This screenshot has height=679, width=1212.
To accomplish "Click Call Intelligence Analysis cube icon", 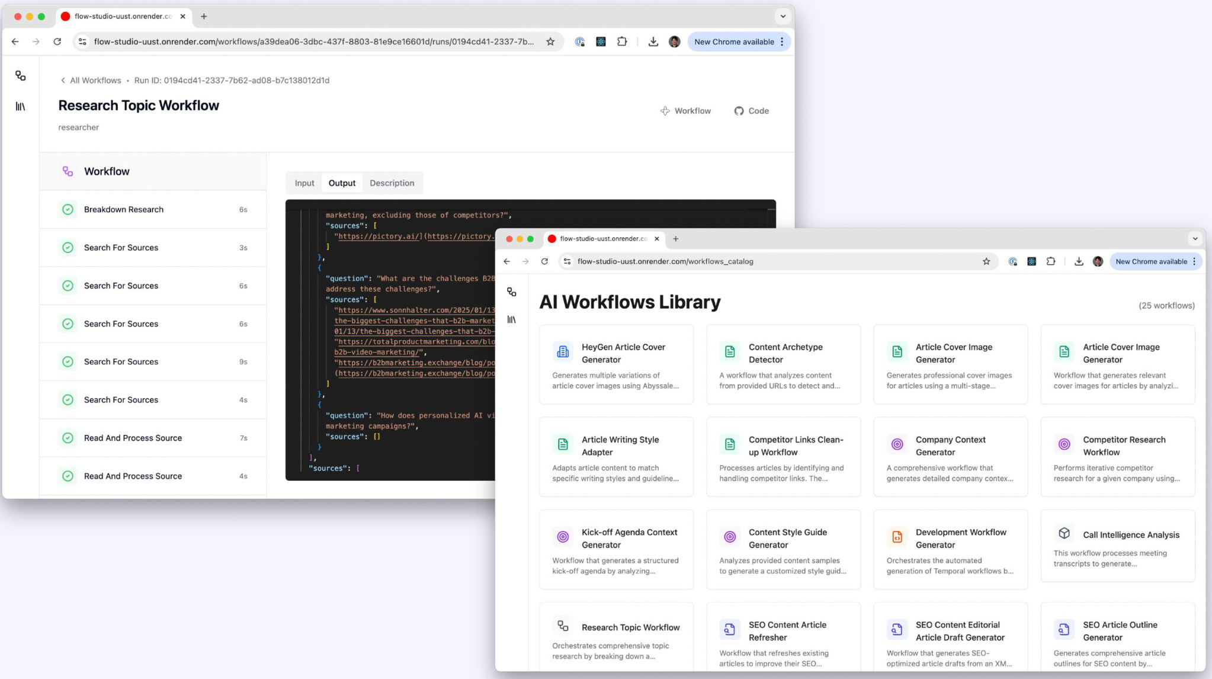I will [1064, 533].
